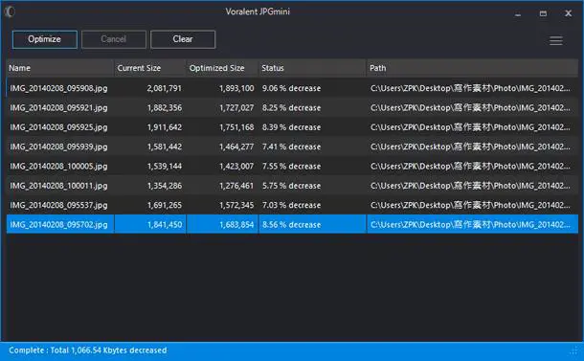Click the Path column header
Screen dimensions: 584x361
point(472,68)
